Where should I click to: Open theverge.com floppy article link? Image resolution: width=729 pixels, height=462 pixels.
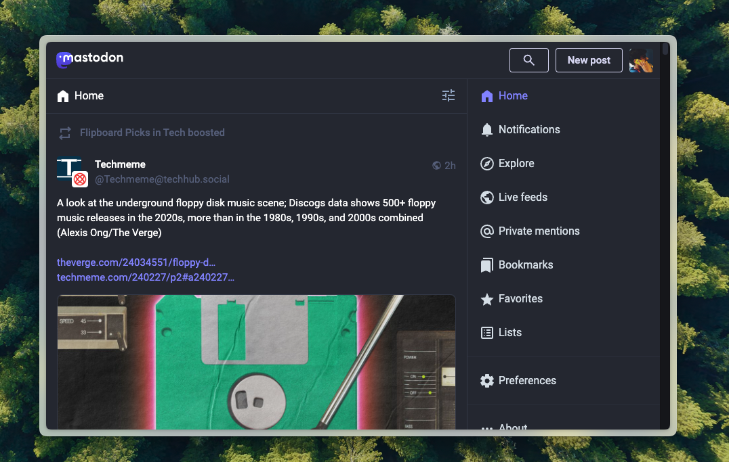point(136,262)
